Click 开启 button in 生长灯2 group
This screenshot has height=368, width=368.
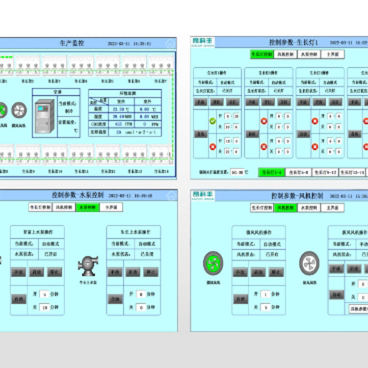click(268, 102)
